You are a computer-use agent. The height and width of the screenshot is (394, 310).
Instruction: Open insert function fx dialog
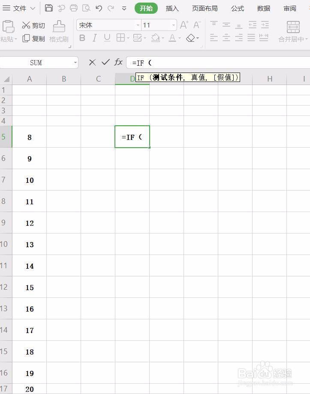coord(118,62)
